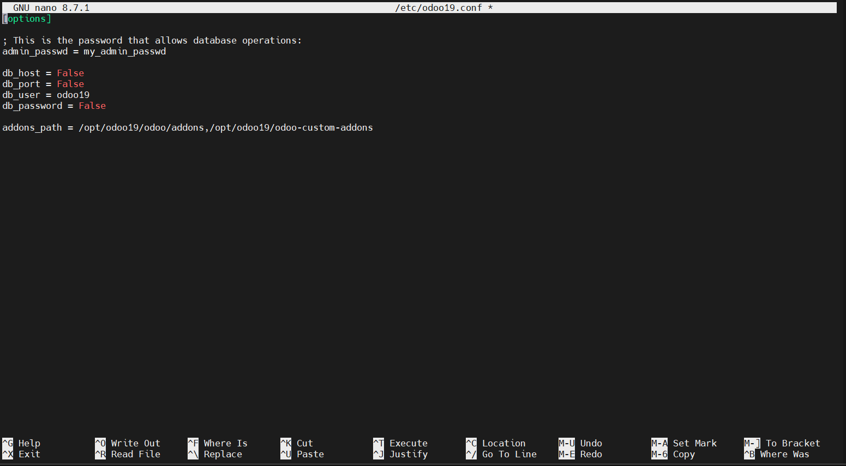This screenshot has width=846, height=466.
Task: Click the False value of db_port
Action: point(70,84)
